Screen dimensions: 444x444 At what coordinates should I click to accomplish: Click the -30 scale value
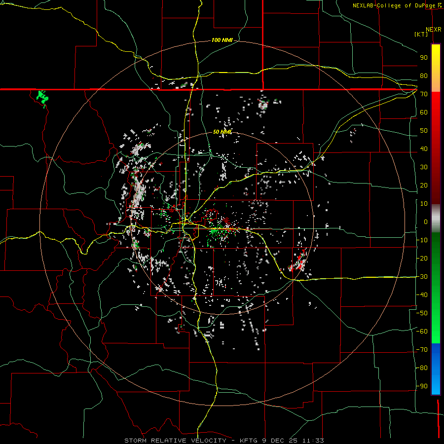[x=422, y=277]
